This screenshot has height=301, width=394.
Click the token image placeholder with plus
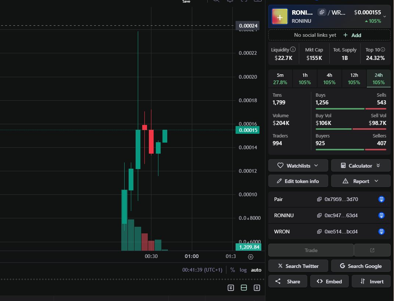click(280, 17)
